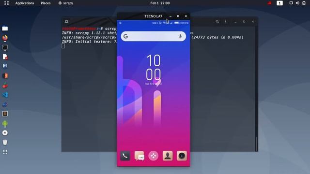
Task: Open the Phone dialer app on phone
Action: (x=125, y=156)
